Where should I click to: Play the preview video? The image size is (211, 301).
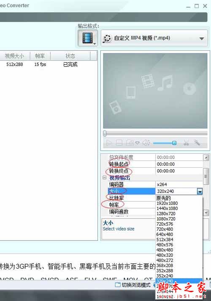[109, 143]
